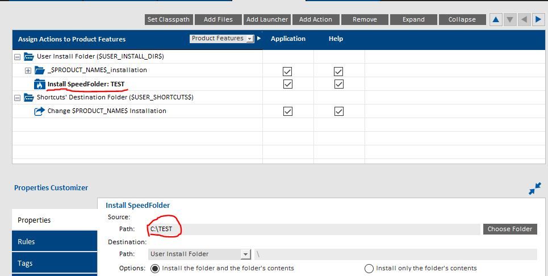Select Install the folder and the folder's contents
The height and width of the screenshot is (276, 548).
click(155, 268)
